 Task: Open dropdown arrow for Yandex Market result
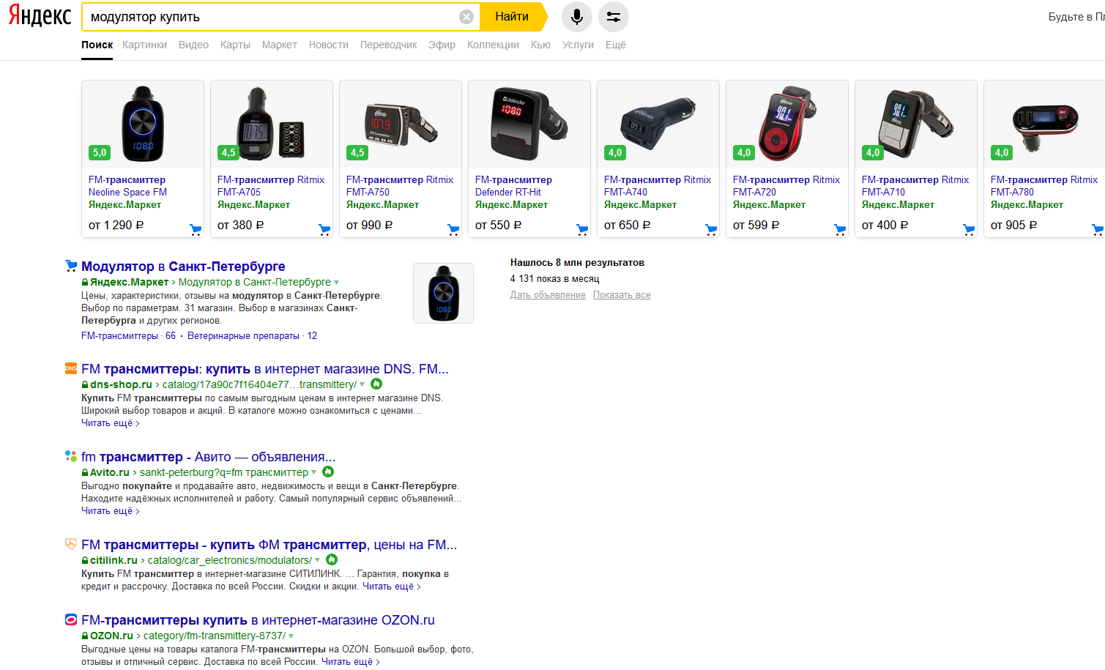pos(337,283)
